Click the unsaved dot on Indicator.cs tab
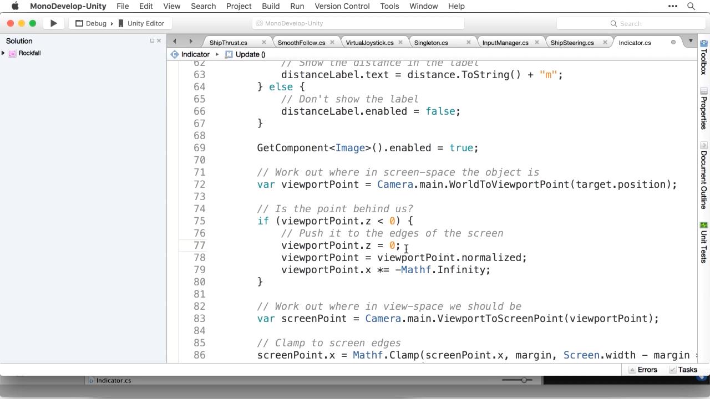 (x=673, y=42)
